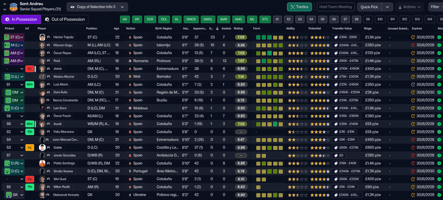Click the Wnt status icon for Luis Marín
Viewport: 443px width, 200px height.
(x=29, y=84)
